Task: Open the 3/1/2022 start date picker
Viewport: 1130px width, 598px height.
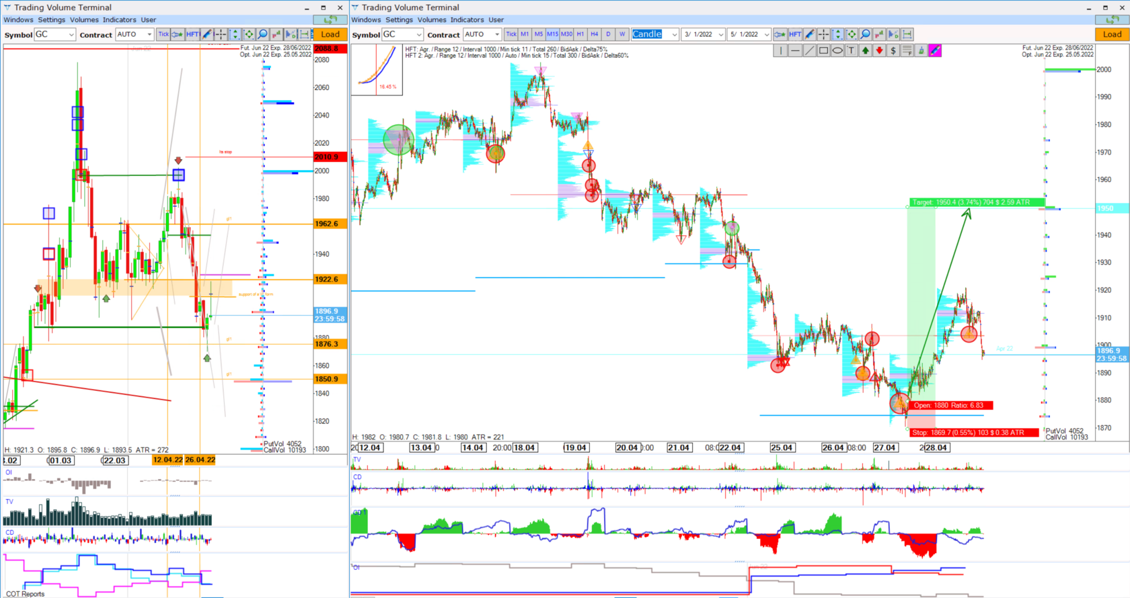Action: 704,34
